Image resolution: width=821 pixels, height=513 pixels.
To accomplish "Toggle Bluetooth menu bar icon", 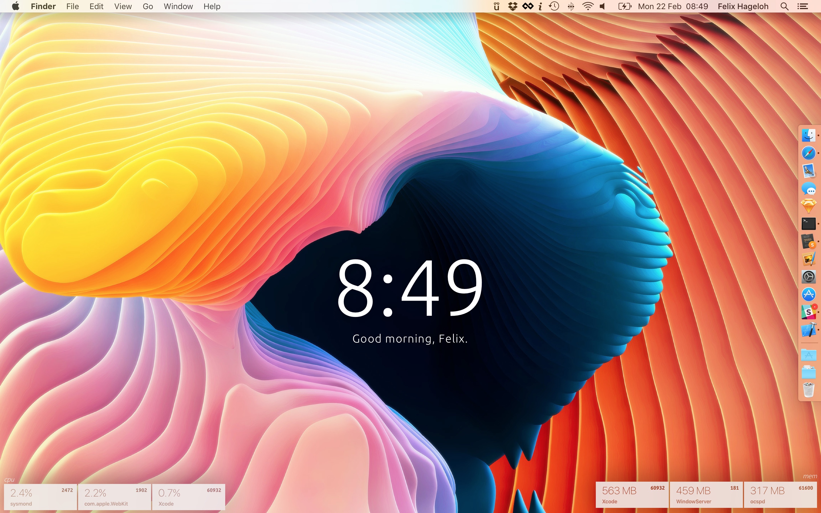I will pyautogui.click(x=571, y=7).
